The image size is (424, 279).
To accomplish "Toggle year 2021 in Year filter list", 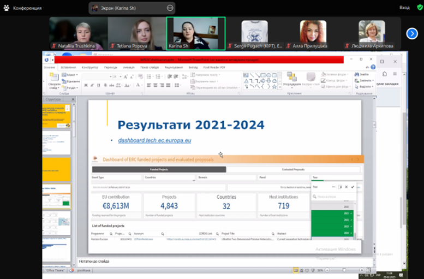I will tap(333, 213).
